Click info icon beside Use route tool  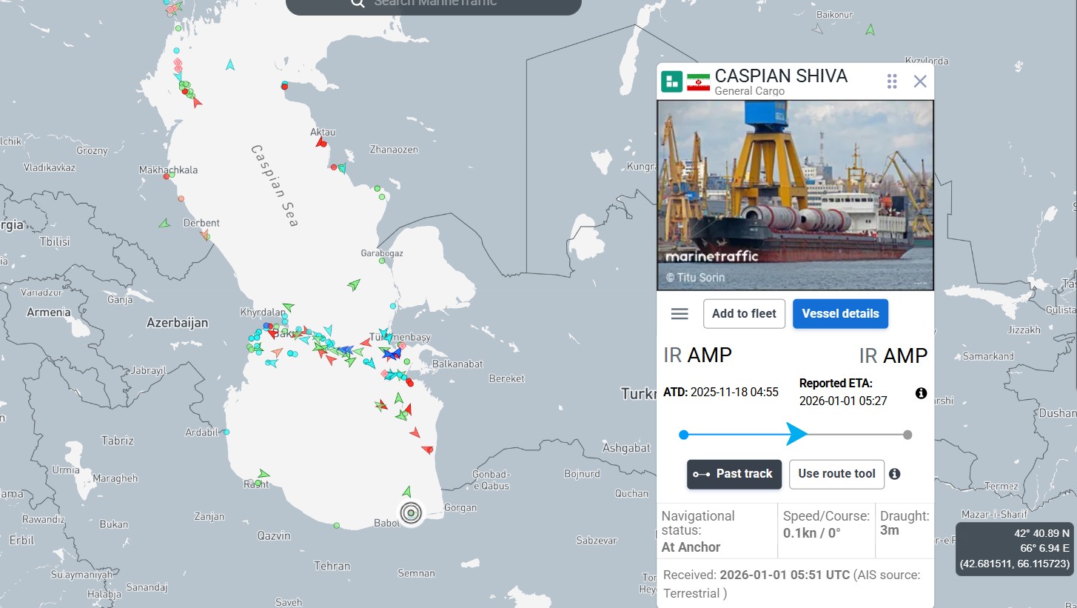coord(894,474)
